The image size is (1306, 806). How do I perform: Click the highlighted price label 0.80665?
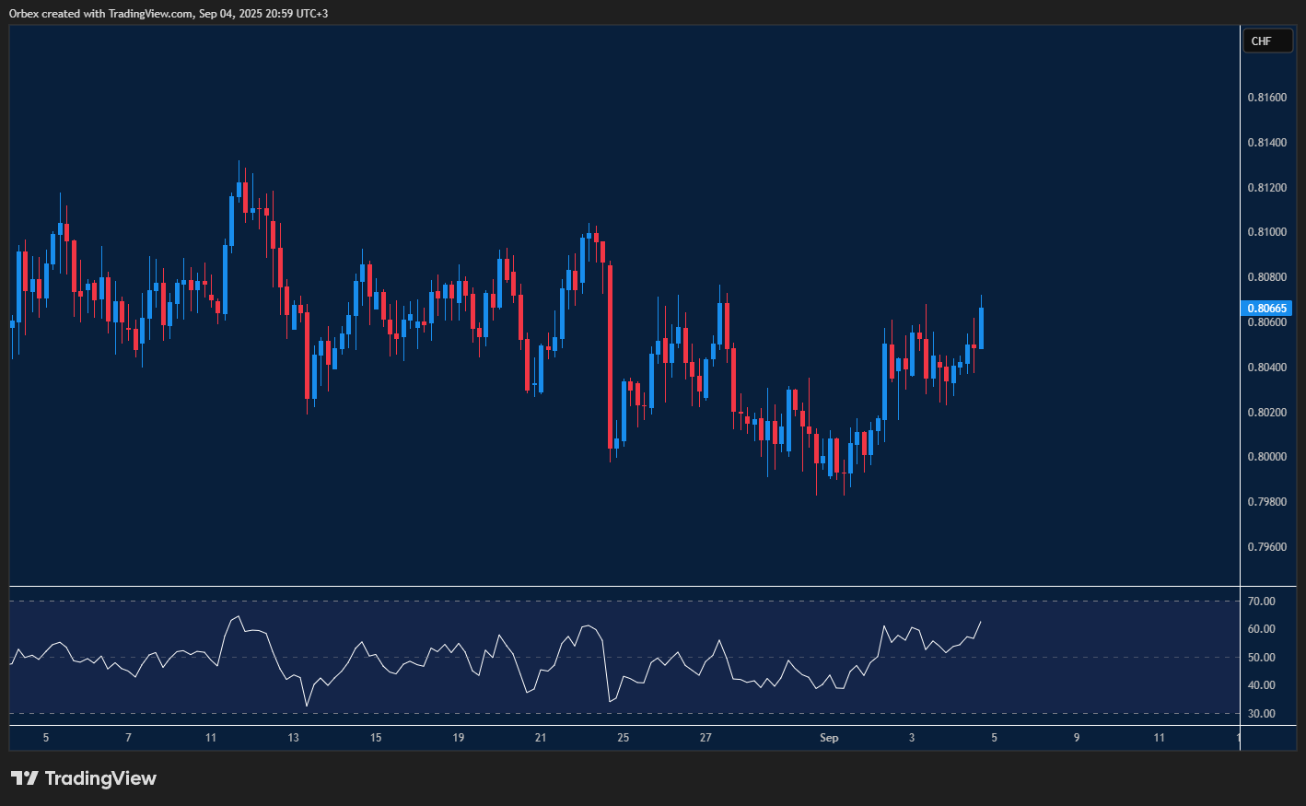tap(1265, 309)
